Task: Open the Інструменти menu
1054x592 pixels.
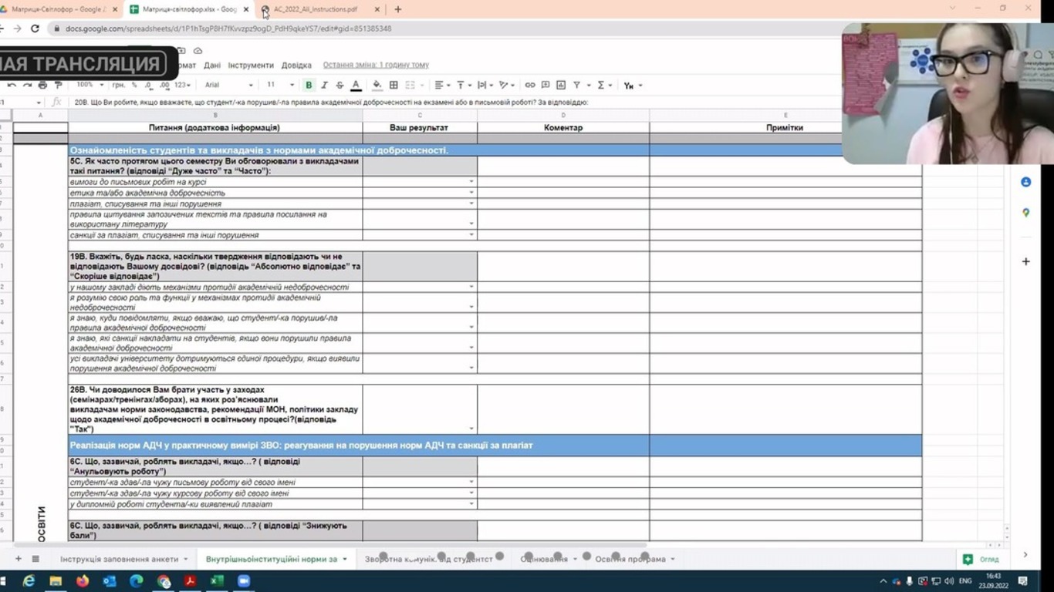Action: tap(250, 66)
